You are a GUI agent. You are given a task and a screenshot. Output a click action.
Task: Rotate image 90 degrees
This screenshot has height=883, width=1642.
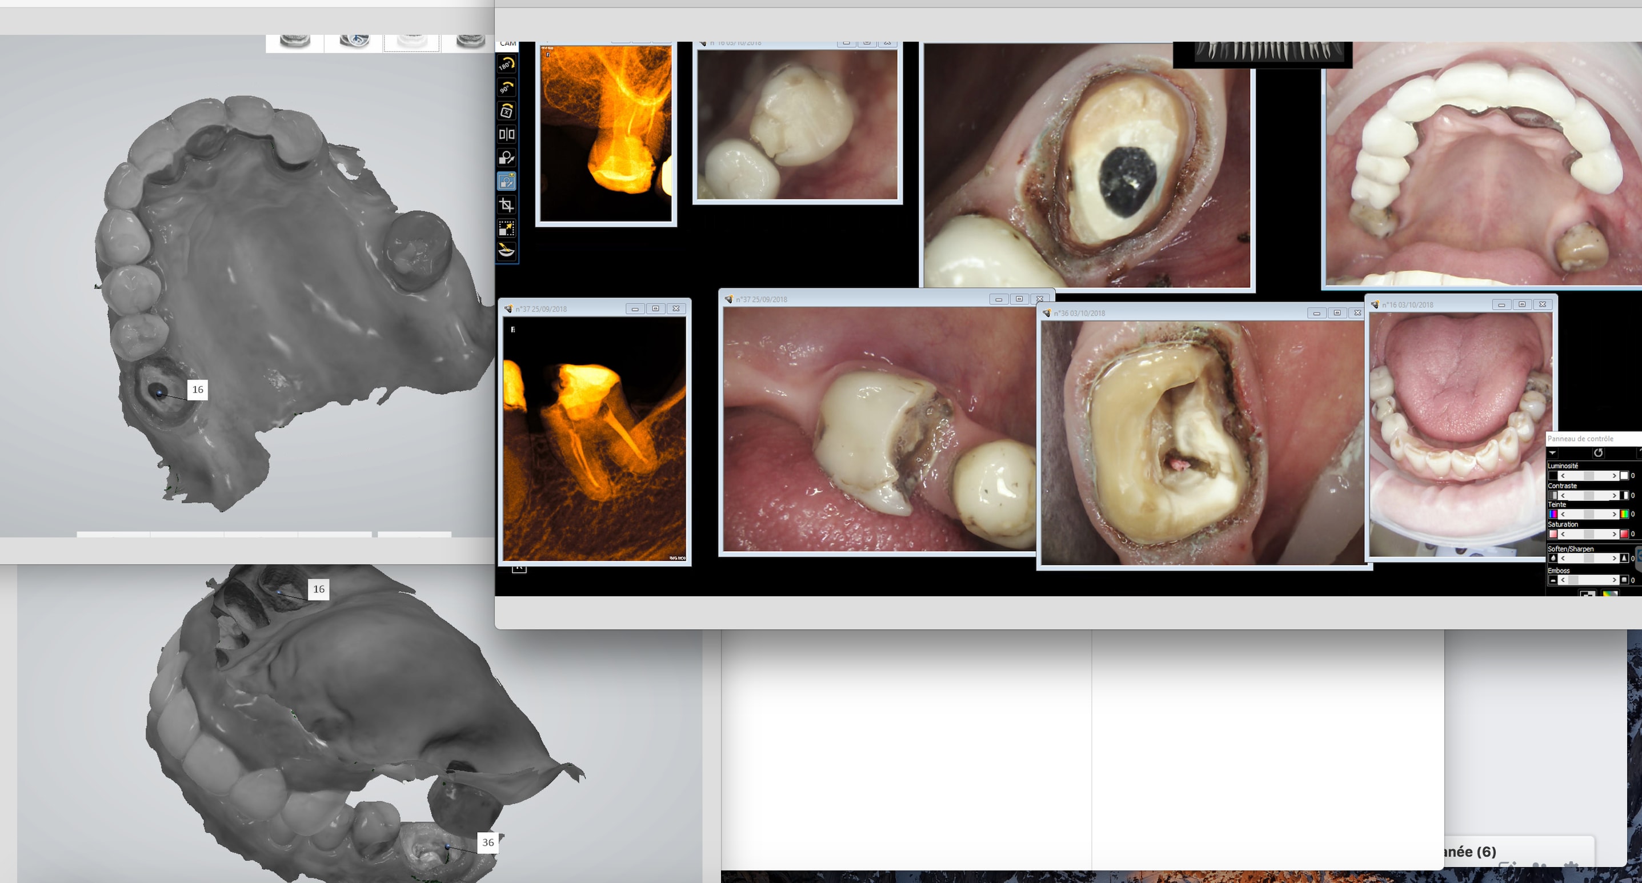click(x=507, y=88)
